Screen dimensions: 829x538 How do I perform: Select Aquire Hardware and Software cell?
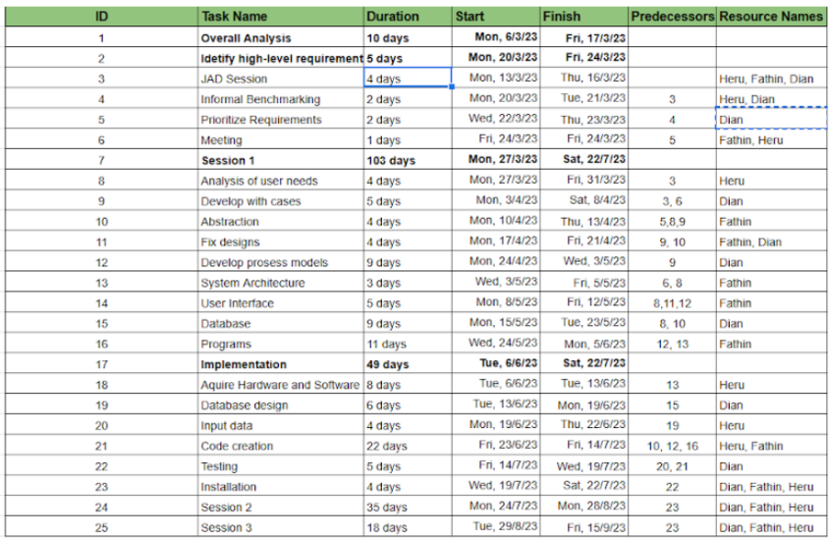281,385
